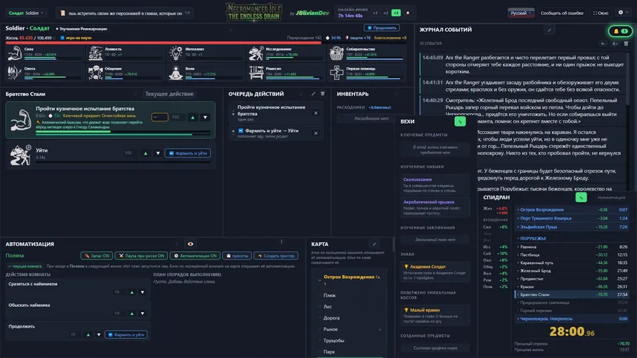Click the green collapse button on Спидран panel

[581, 197]
